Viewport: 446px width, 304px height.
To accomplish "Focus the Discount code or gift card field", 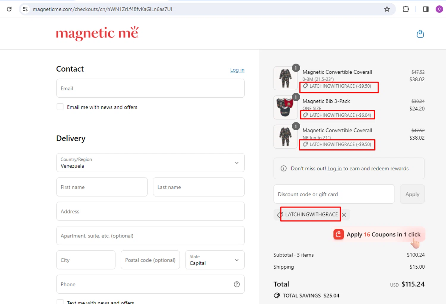I will coord(334,194).
